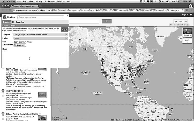This screenshot has width=194, height=121.
Task: Switch map to Satellite view
Action: pos(187,32)
